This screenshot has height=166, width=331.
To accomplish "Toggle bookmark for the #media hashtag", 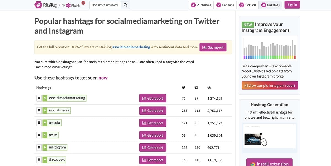I will tap(39, 123).
